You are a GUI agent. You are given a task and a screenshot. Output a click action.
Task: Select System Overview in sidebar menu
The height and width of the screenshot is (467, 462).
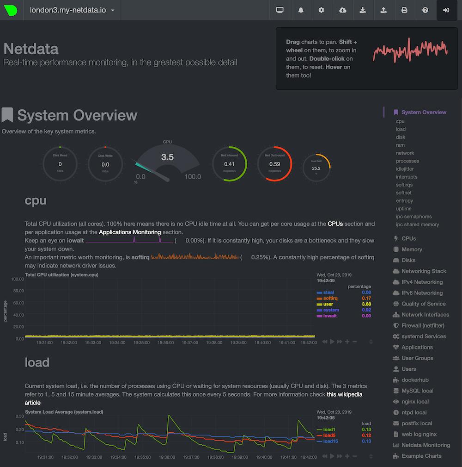(424, 112)
